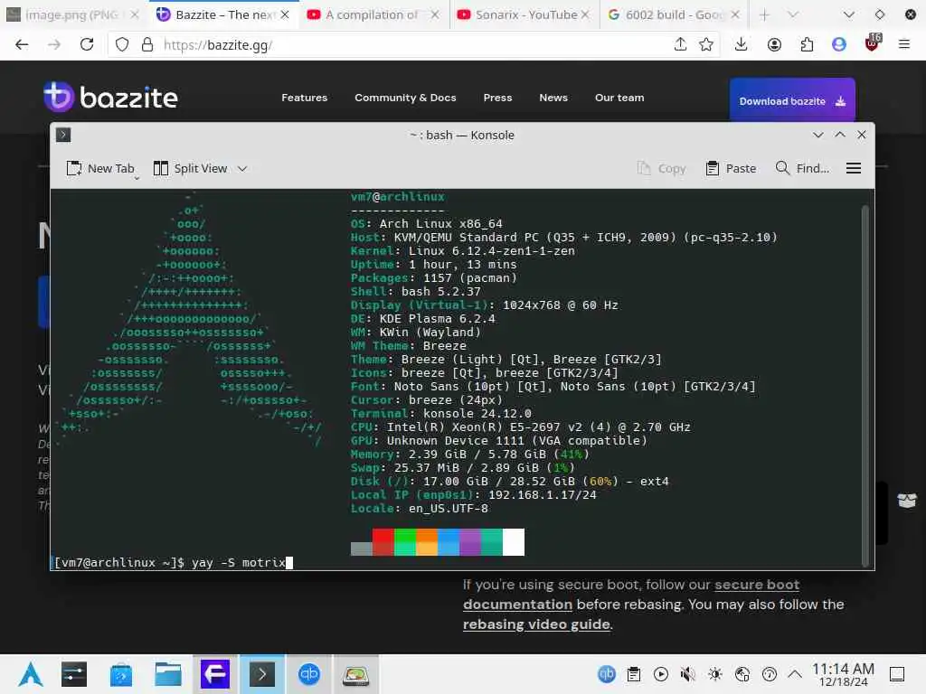
Task: Click the white color block in terminal
Action: [514, 542]
